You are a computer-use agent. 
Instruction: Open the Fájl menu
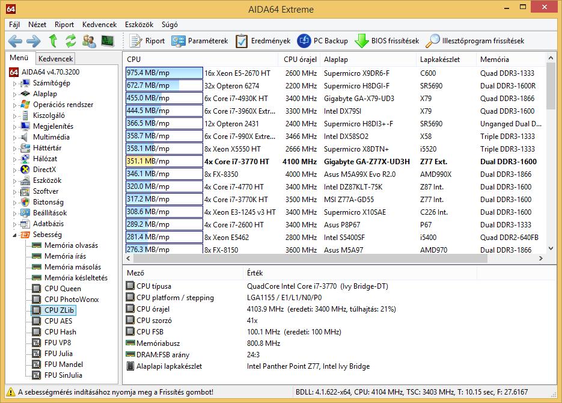point(14,25)
